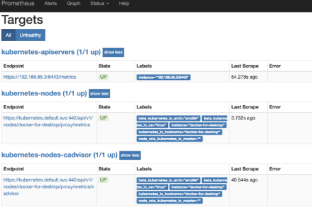312x209 pixels.
Task: Select kubernetes_io_hostname label in kubernetes-nodes row
Action: click(179, 132)
